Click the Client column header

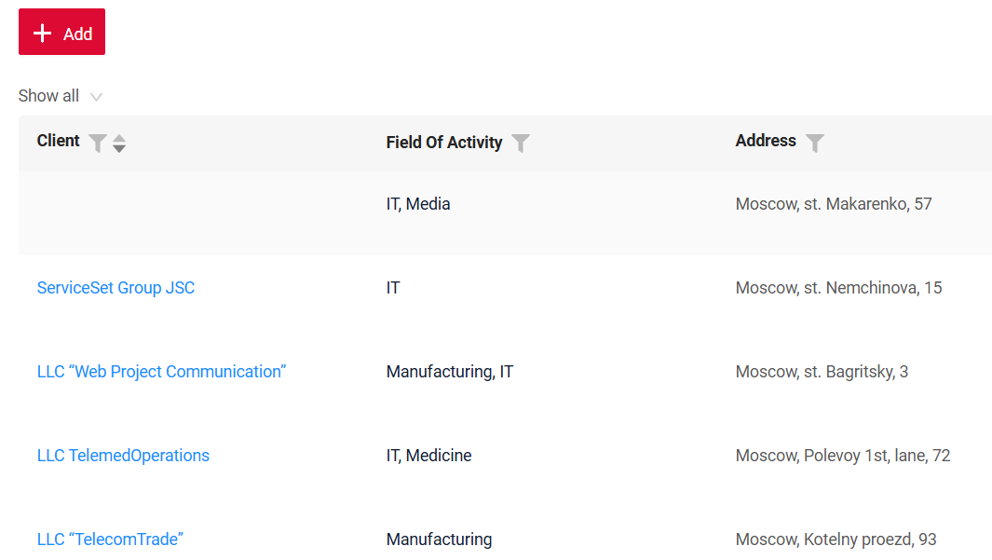click(x=58, y=141)
